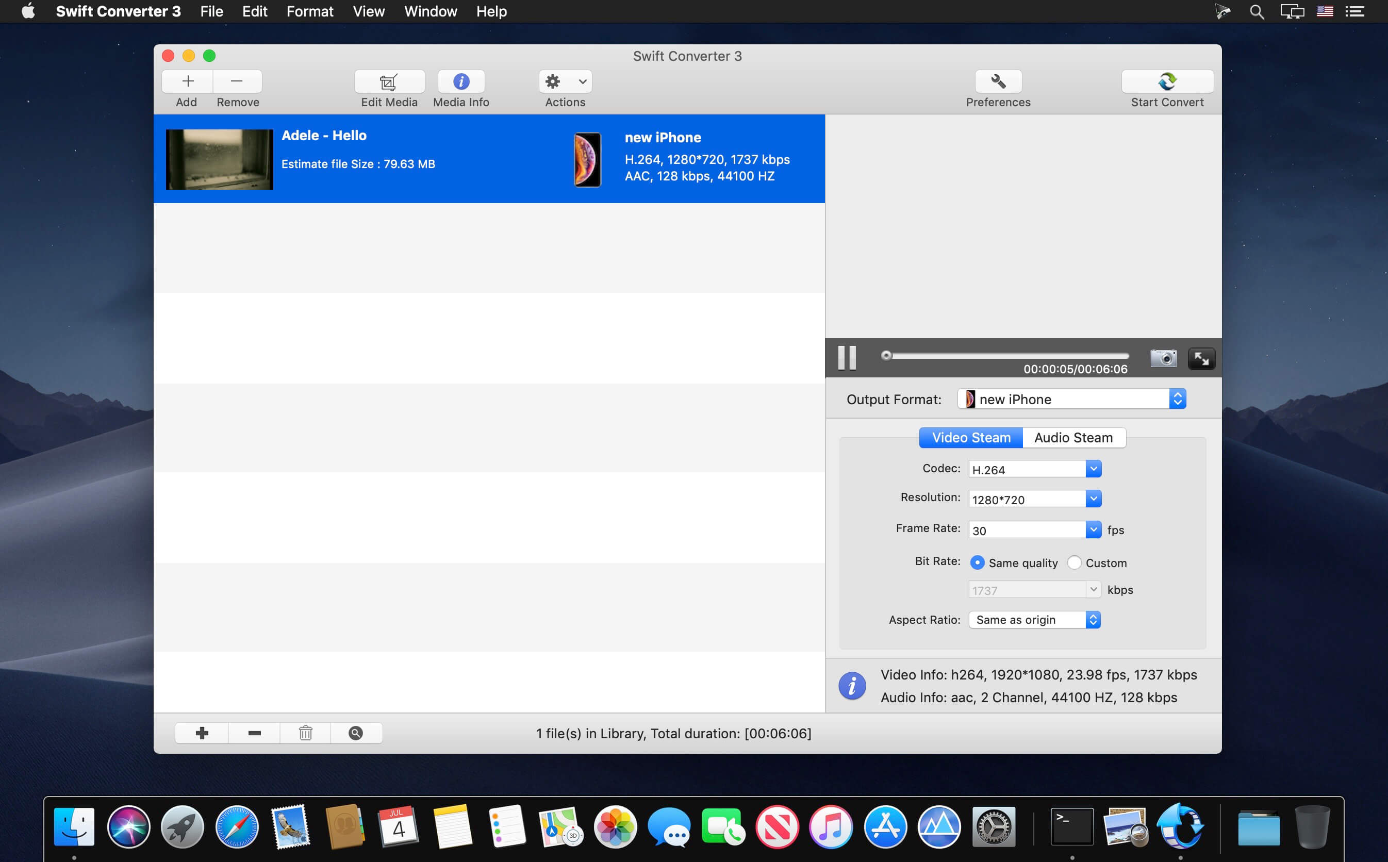
Task: Select the Adele - Hello video thumbnail
Action: pyautogui.click(x=220, y=159)
